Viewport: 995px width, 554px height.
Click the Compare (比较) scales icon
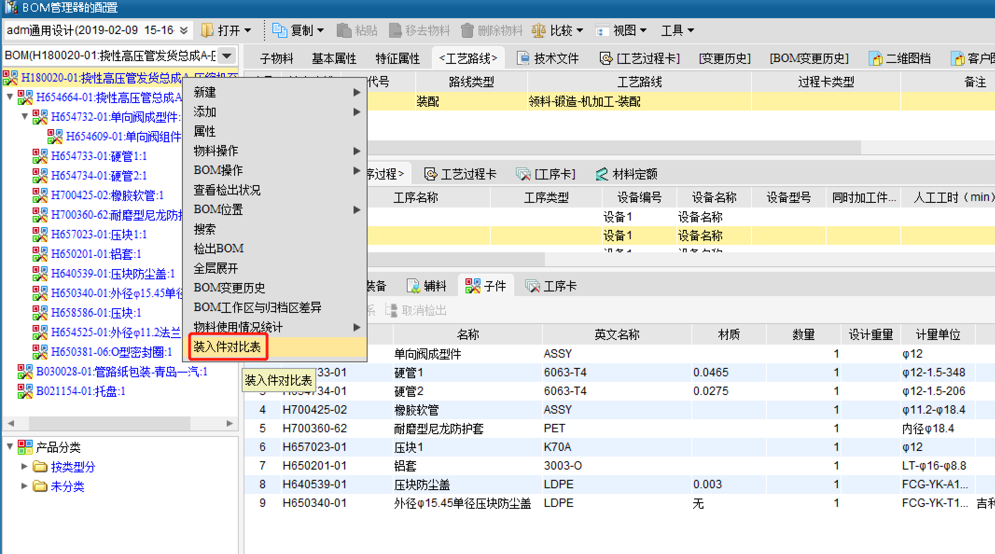point(538,30)
